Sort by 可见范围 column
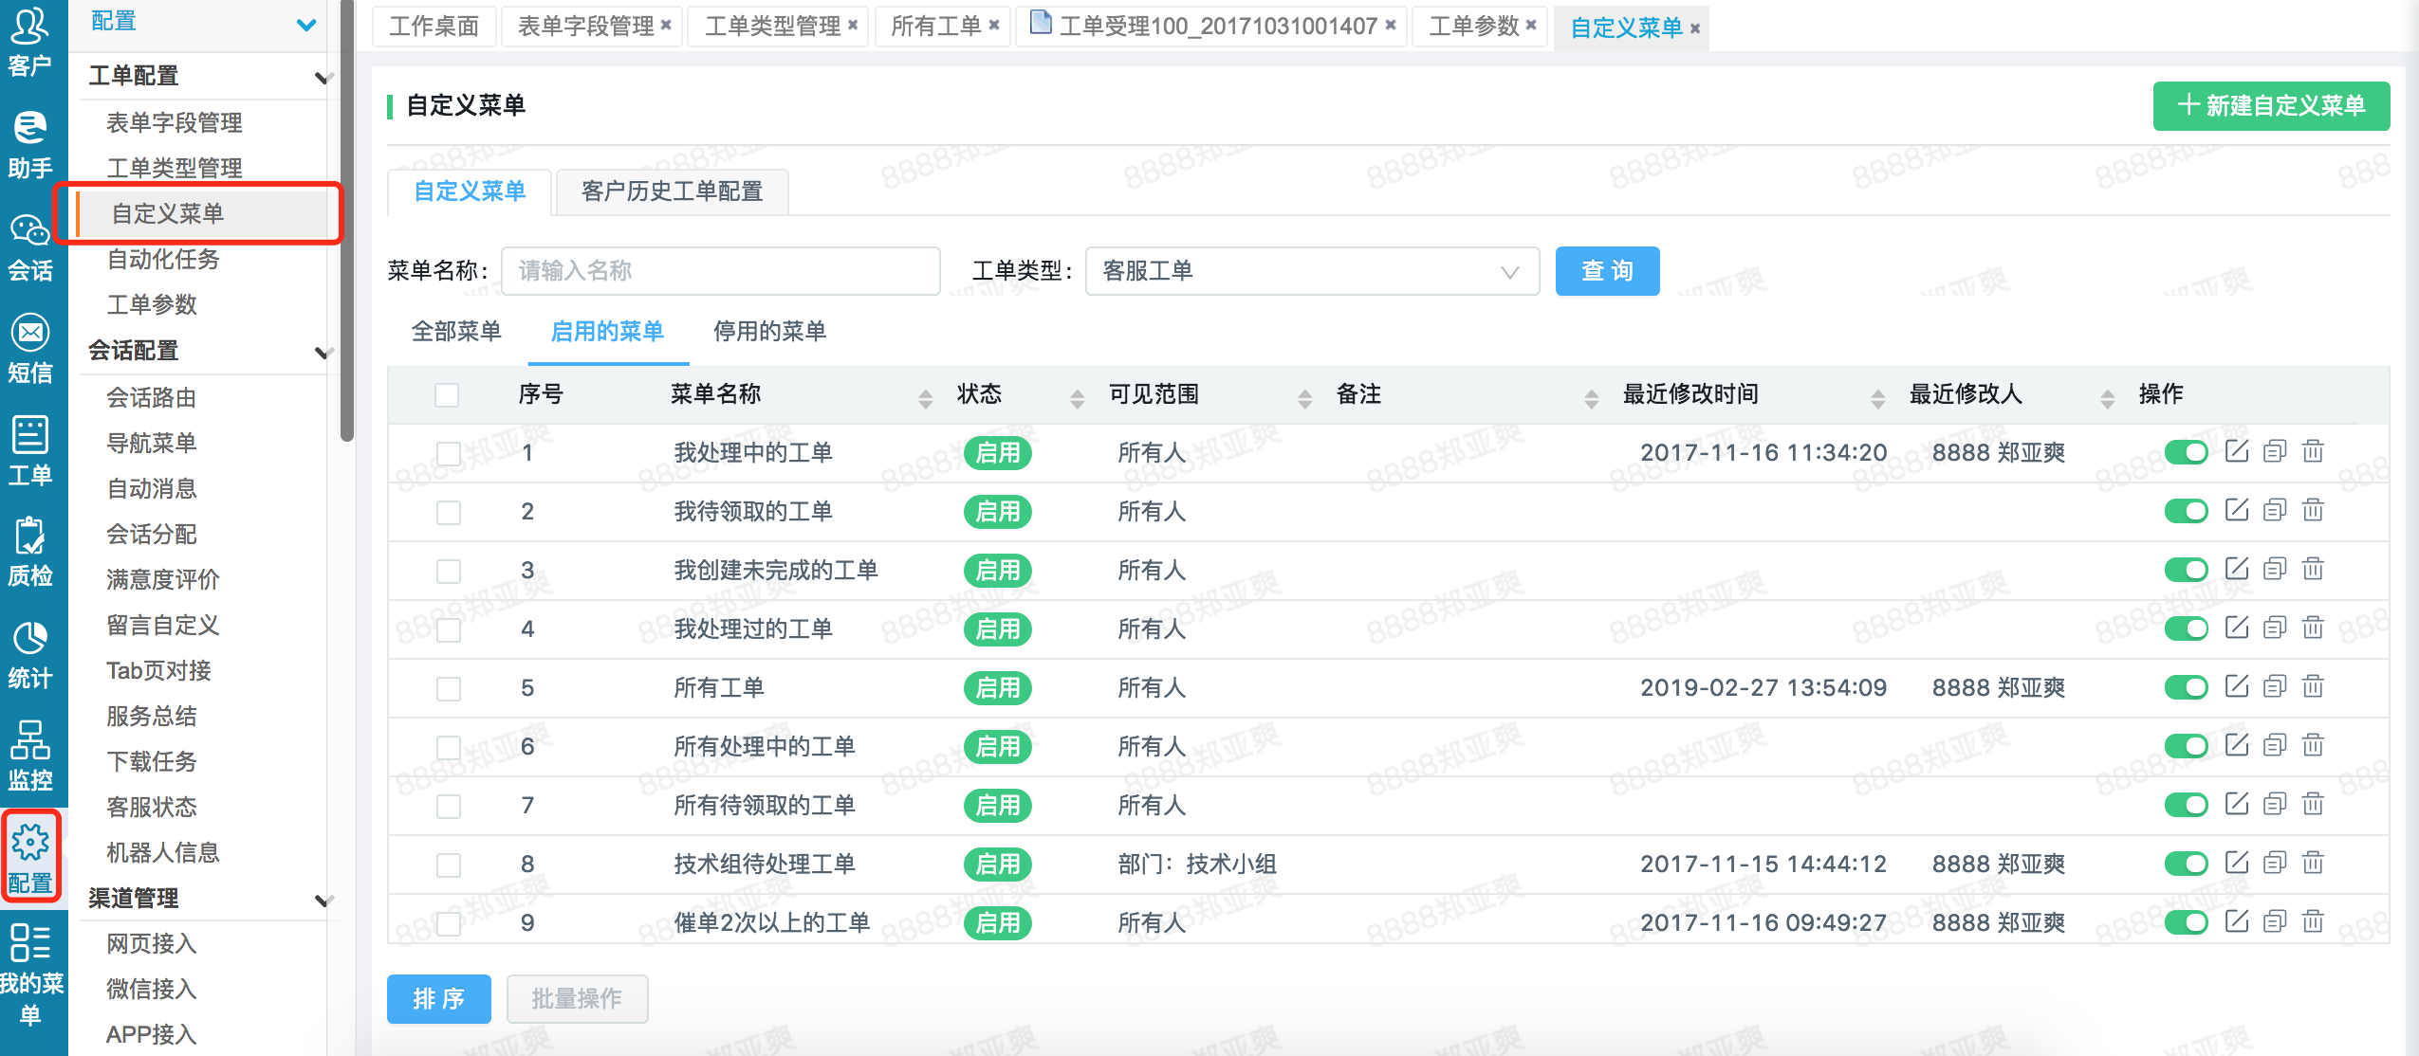The height and width of the screenshot is (1056, 2419). [1304, 398]
